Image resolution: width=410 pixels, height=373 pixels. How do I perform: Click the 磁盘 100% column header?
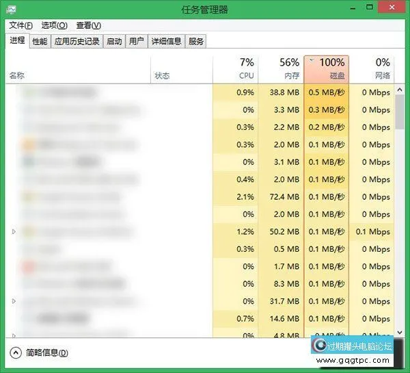click(326, 68)
